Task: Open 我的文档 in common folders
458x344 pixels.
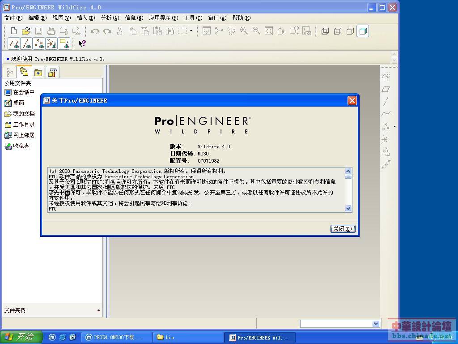Action: coord(20,114)
